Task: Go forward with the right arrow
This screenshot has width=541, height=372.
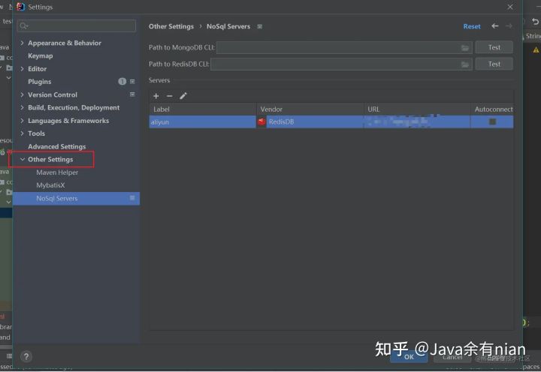Action: pyautogui.click(x=509, y=26)
